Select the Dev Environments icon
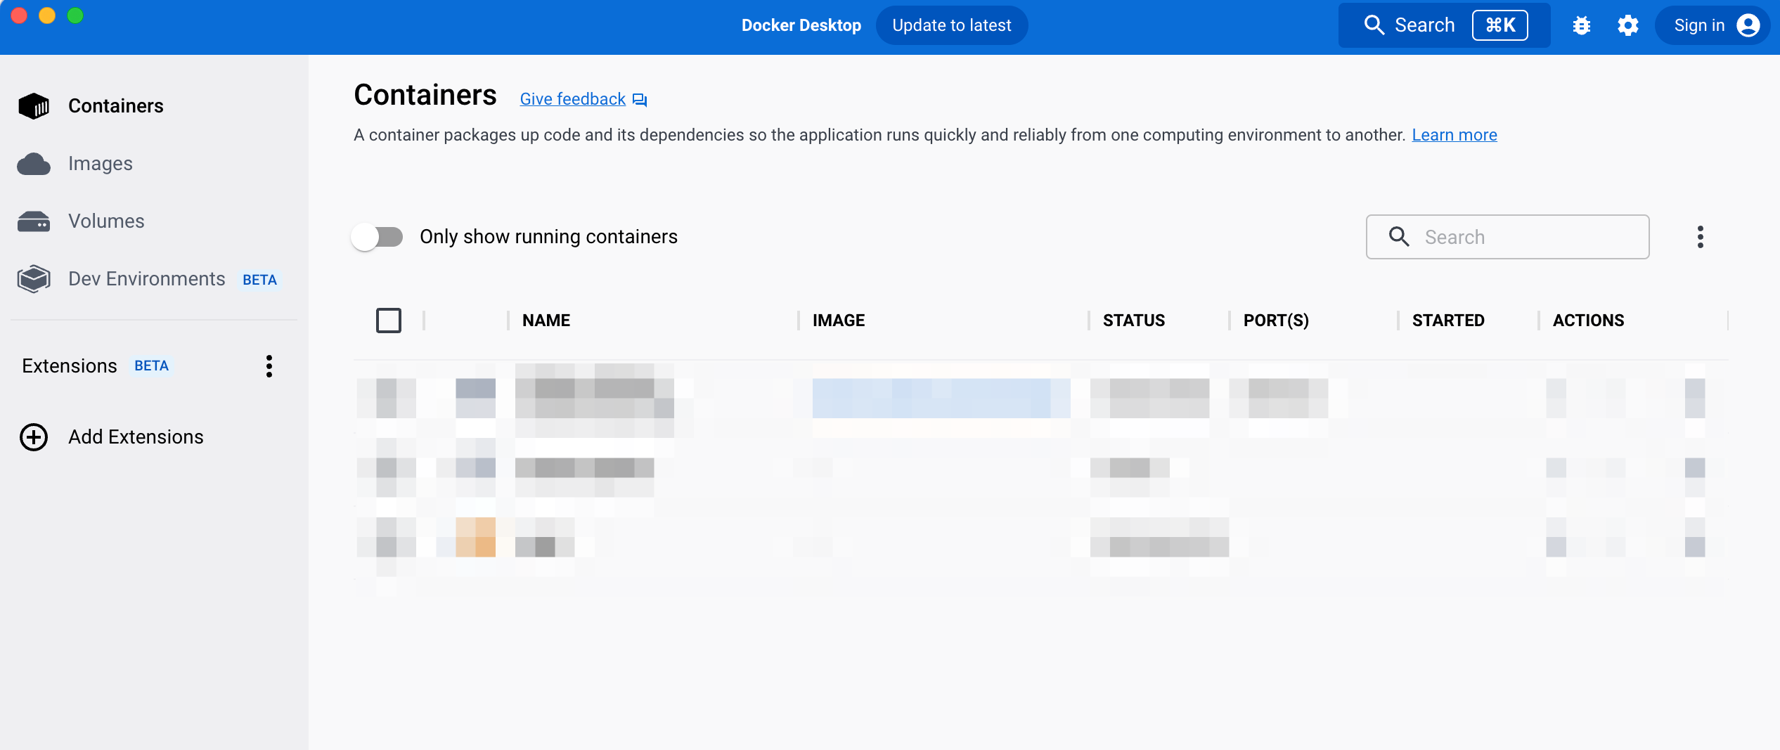The image size is (1780, 750). tap(32, 278)
